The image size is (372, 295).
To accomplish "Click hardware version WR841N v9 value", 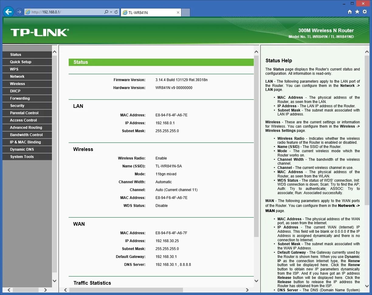I will pyautogui.click(x=174, y=88).
